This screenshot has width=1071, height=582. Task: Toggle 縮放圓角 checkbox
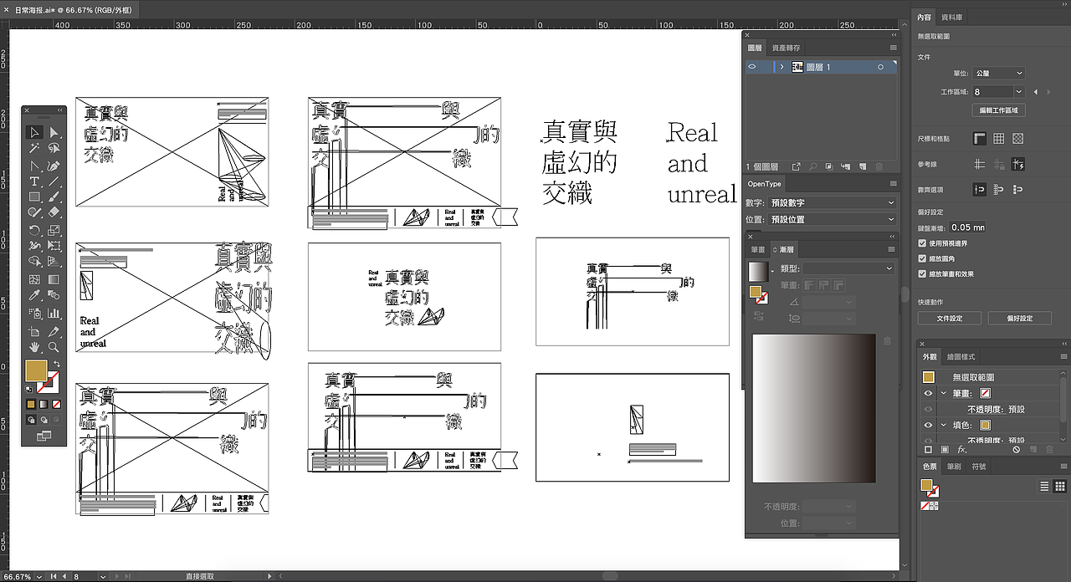[x=922, y=258]
